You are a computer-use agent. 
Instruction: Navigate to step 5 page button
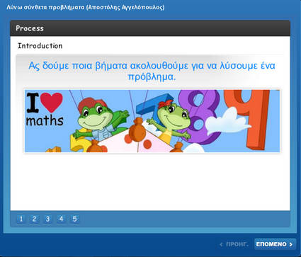74,219
